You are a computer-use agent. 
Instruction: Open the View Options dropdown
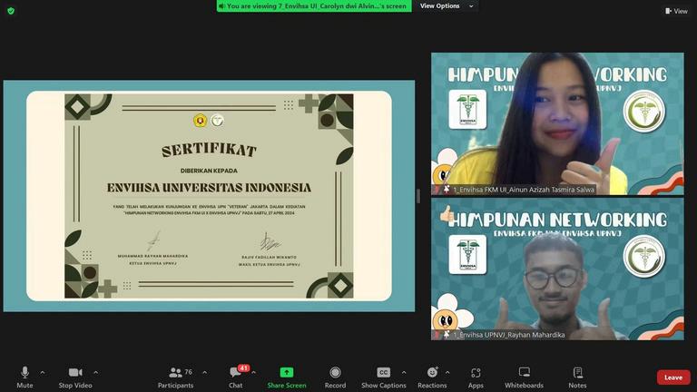(x=447, y=5)
